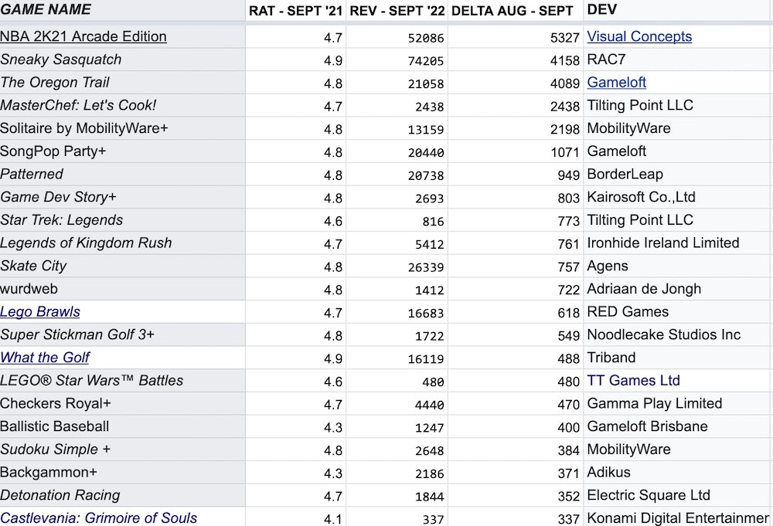
Task: Click the Skate City game cell
Action: pyautogui.click(x=34, y=266)
